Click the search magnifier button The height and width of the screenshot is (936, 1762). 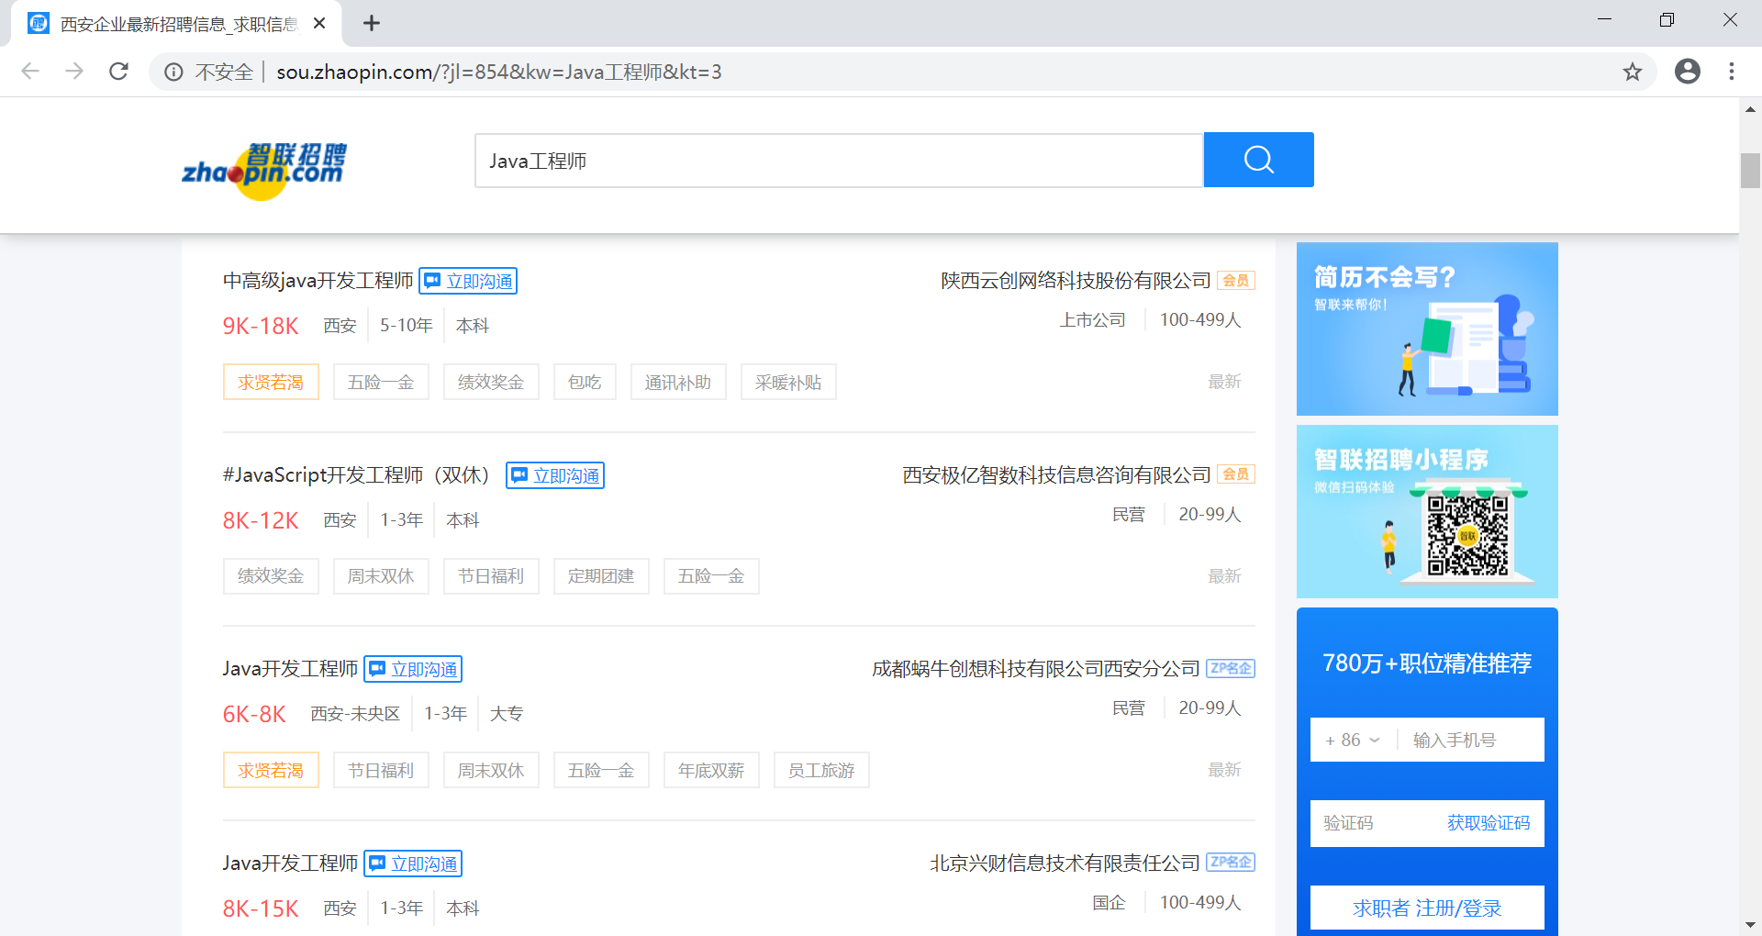[1257, 160]
